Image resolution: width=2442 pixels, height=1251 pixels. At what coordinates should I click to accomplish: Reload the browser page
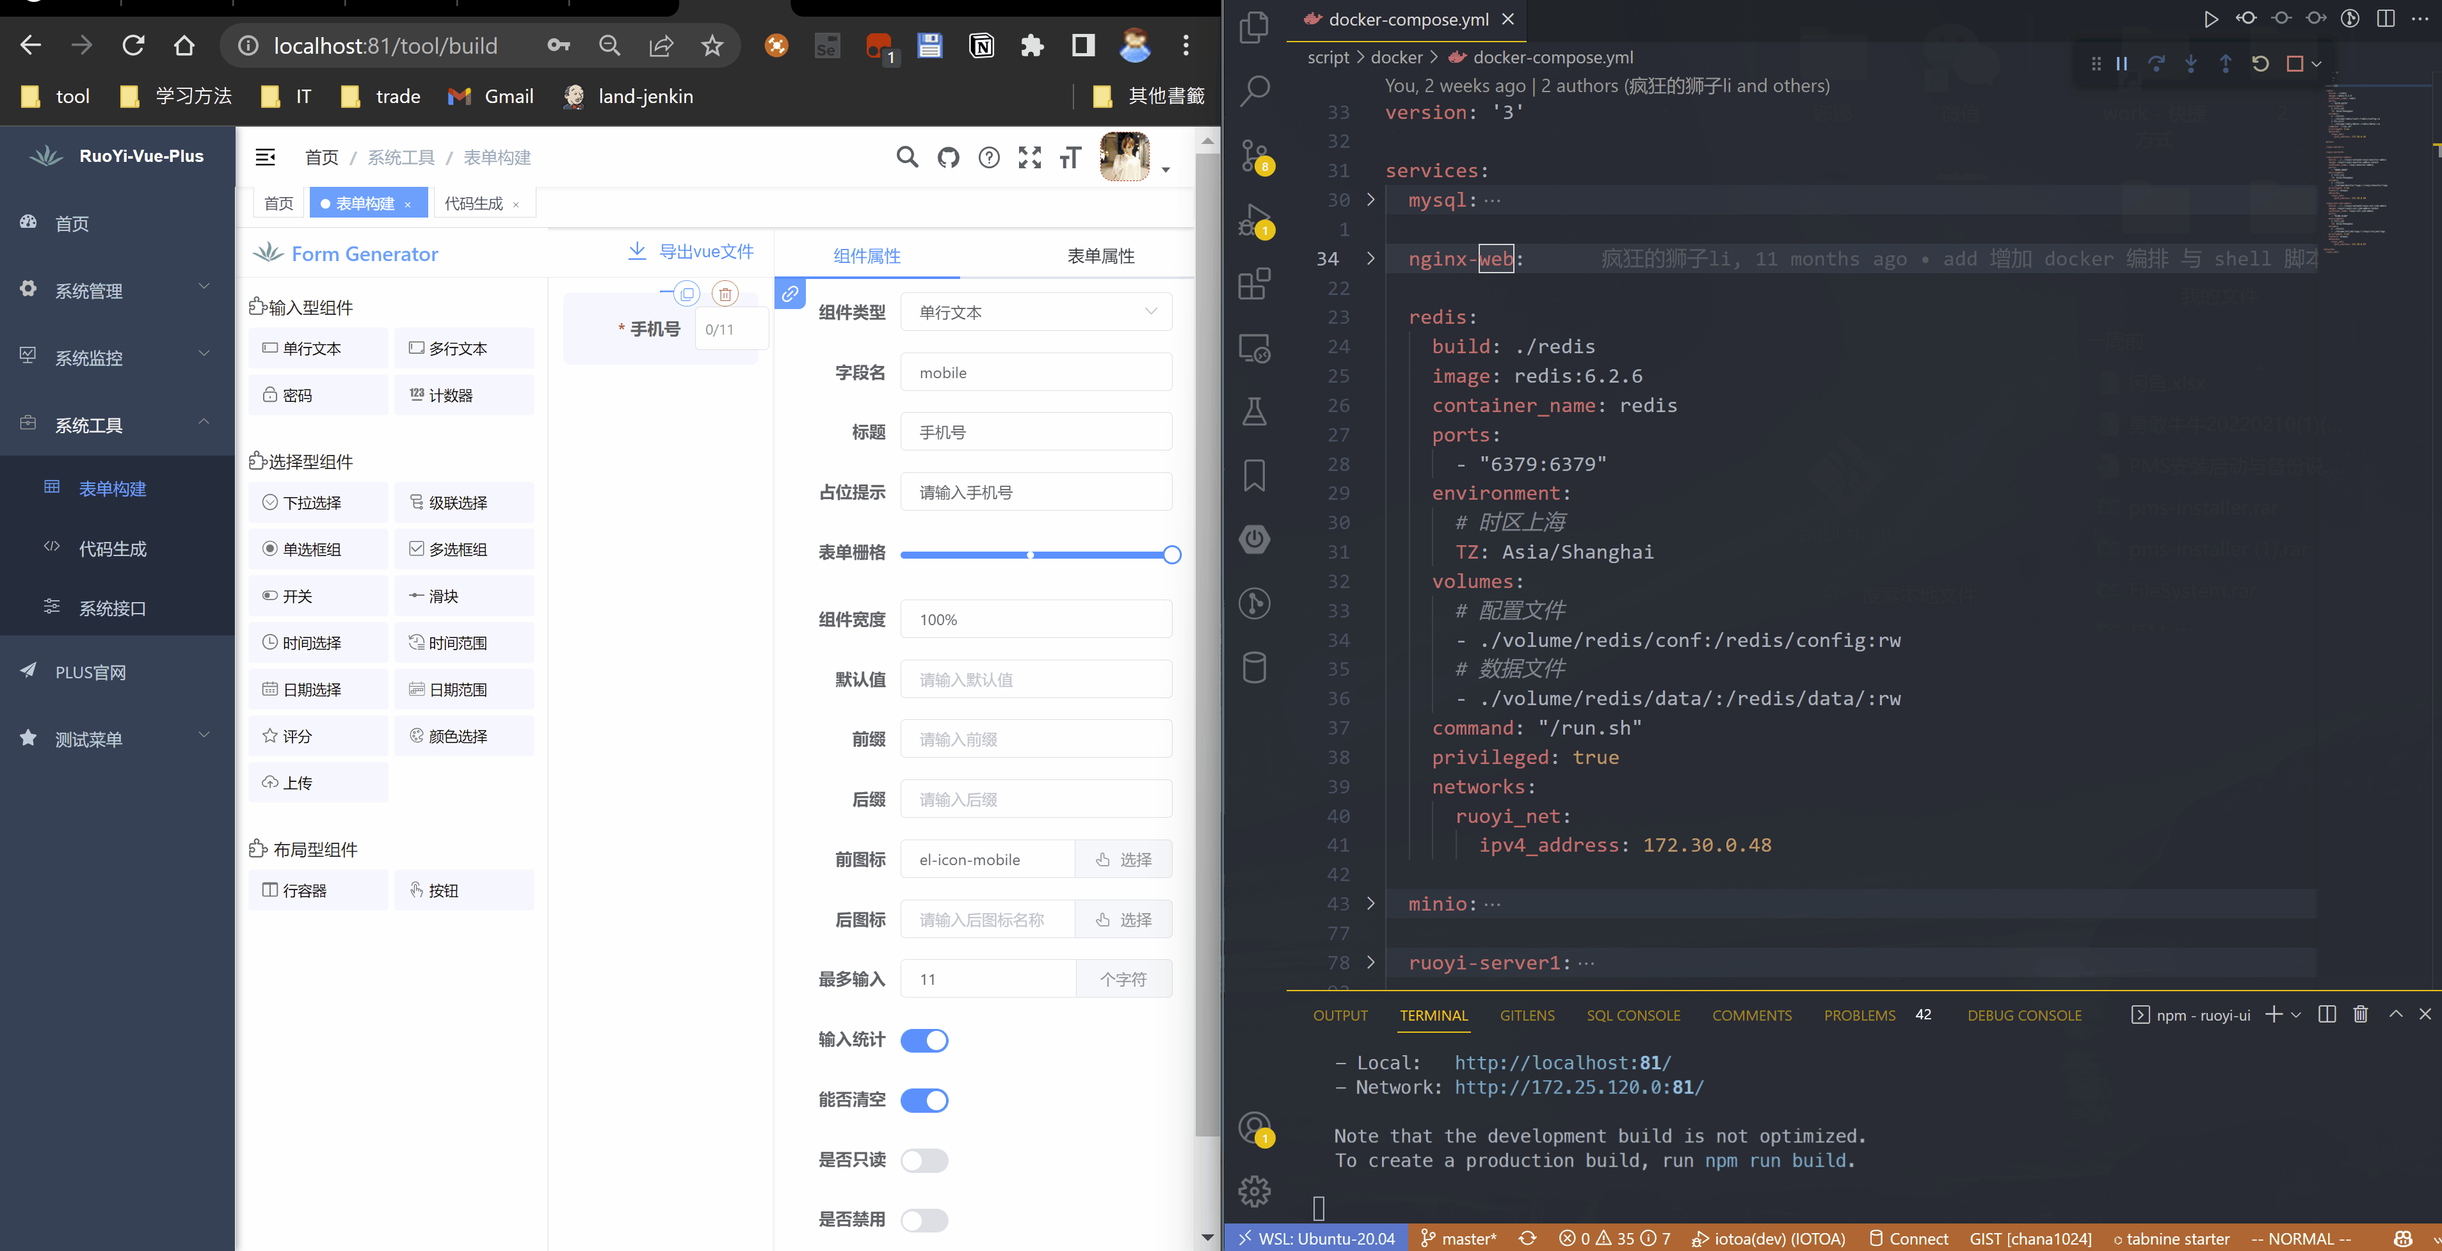[134, 45]
